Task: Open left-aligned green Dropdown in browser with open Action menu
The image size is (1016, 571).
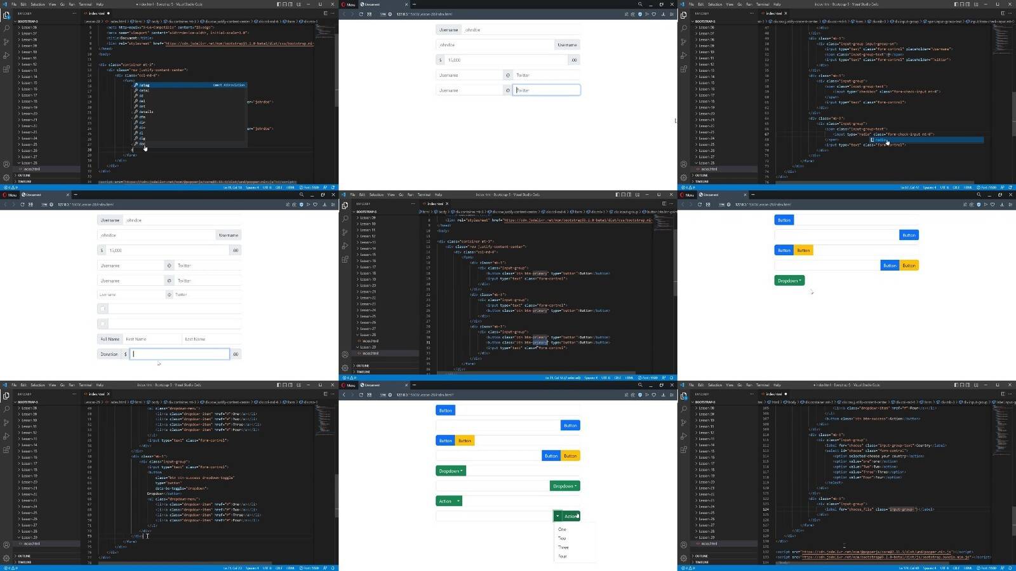Action: click(x=451, y=471)
